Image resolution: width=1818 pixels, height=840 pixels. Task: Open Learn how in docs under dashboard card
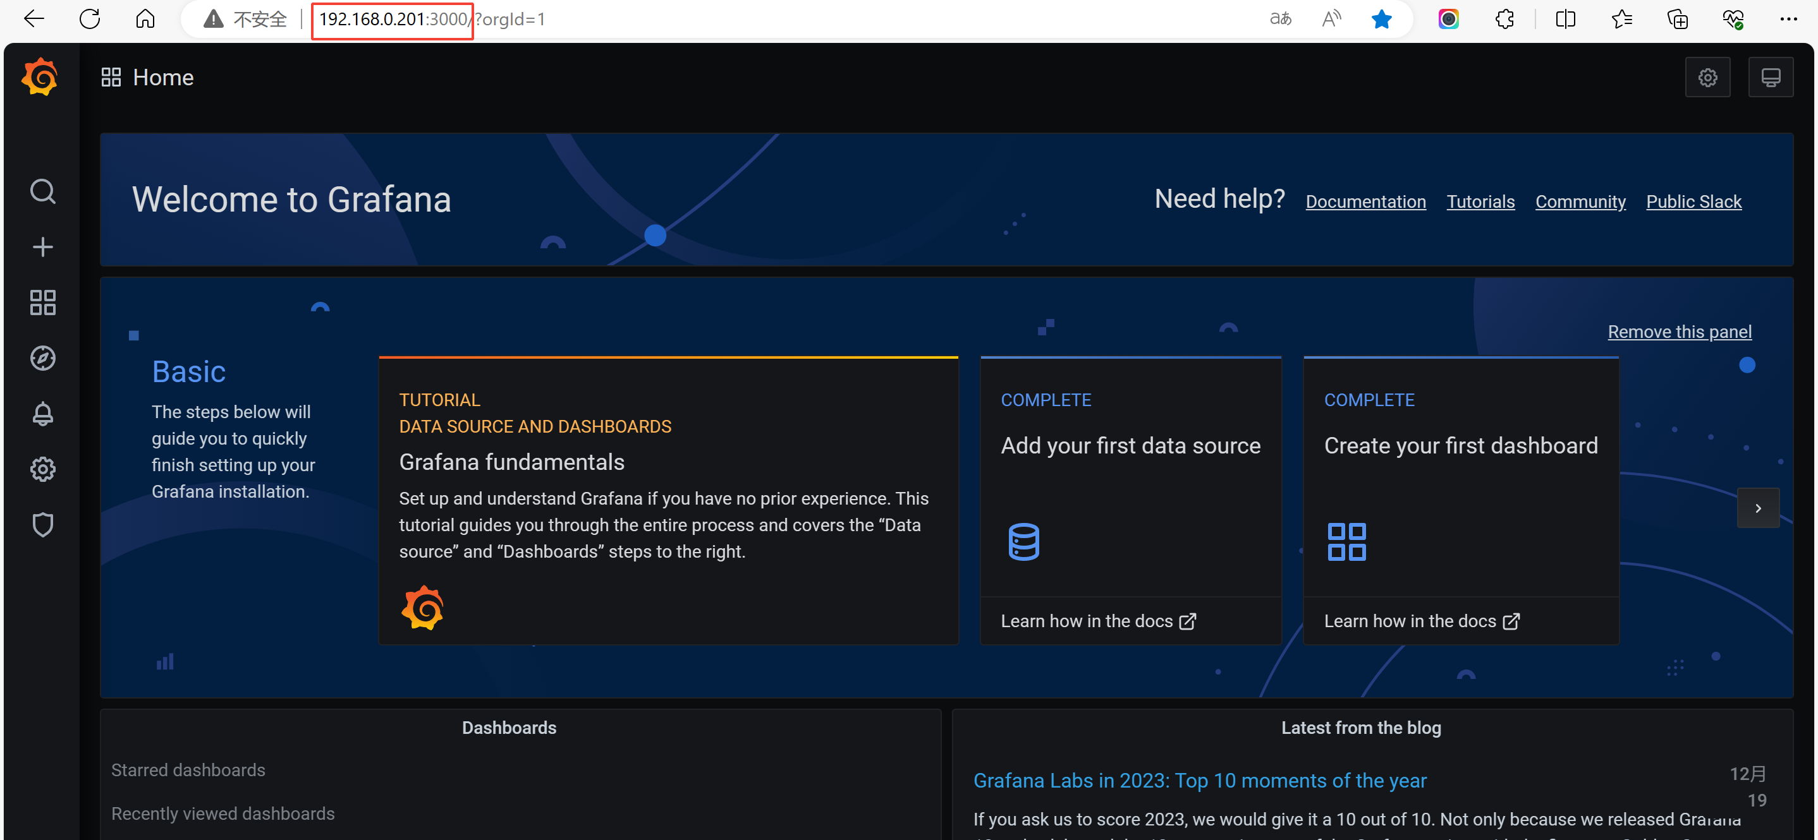tap(1422, 621)
